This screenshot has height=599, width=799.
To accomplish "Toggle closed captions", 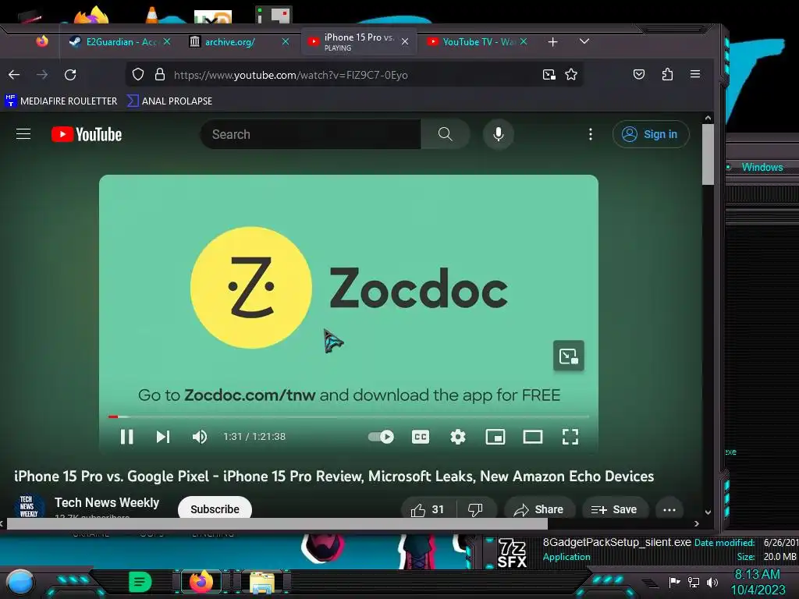I will pos(421,437).
